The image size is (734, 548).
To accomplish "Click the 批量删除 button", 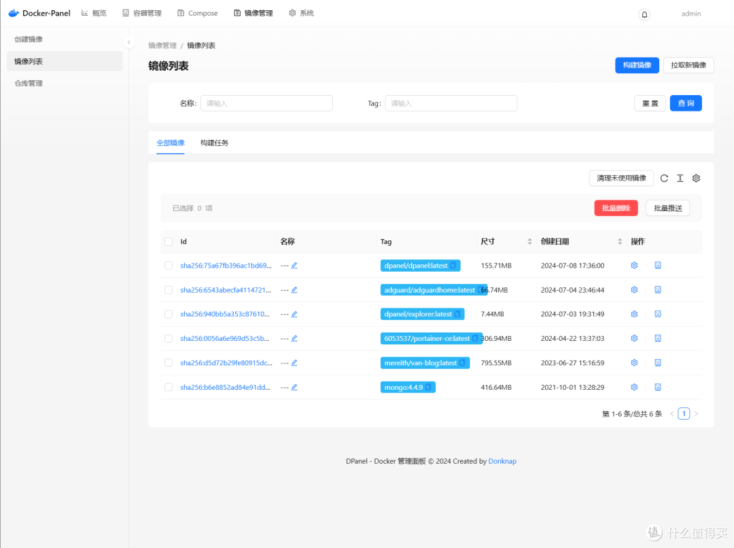I will click(616, 208).
